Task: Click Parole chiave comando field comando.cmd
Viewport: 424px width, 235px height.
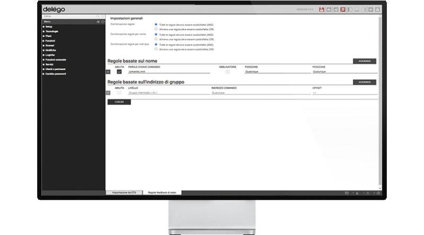Action: point(169,72)
